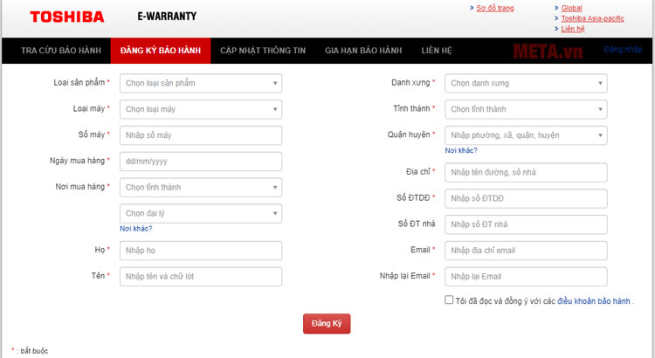Click Nơi khác link under Quận huyện

click(461, 150)
